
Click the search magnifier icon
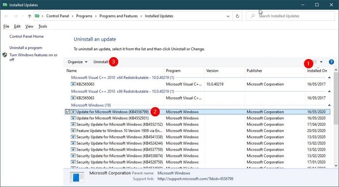tap(253, 16)
